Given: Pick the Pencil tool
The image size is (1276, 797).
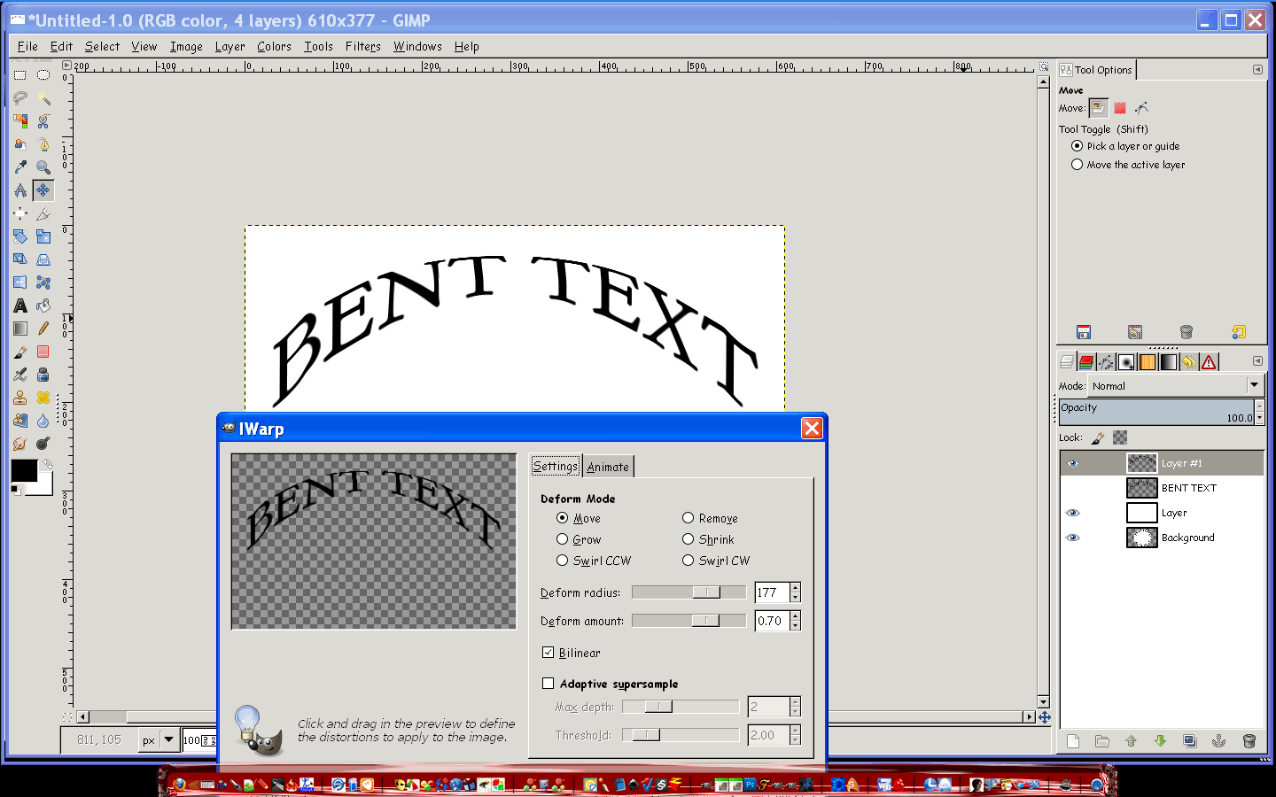Looking at the screenshot, I should click(43, 329).
